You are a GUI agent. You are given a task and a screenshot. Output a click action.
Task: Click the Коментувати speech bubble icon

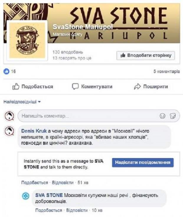75,86
